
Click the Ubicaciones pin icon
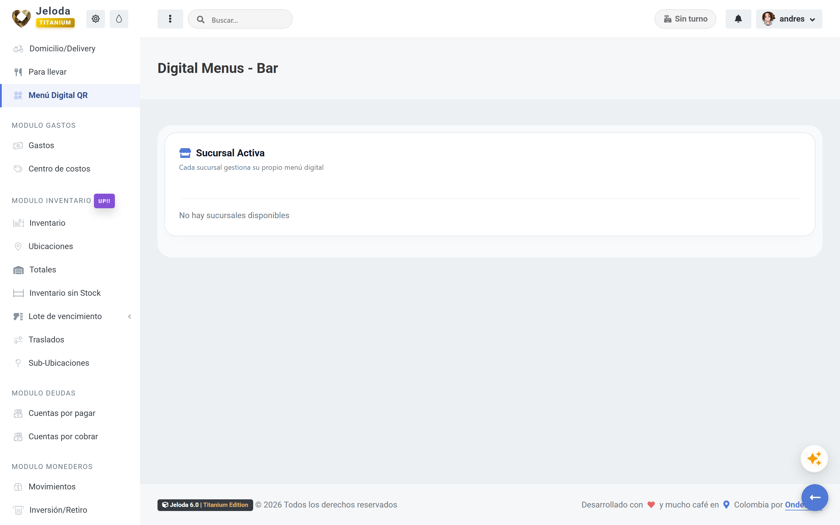[x=18, y=246]
